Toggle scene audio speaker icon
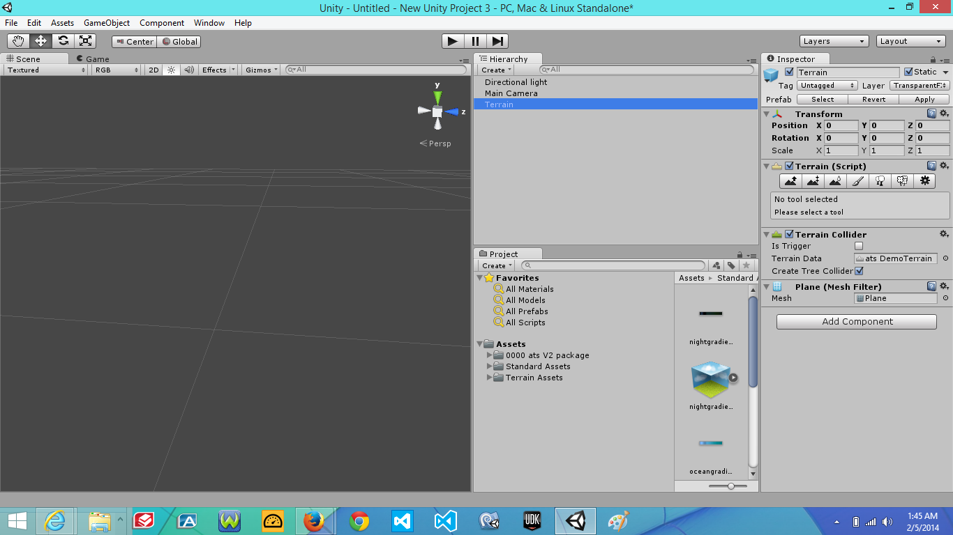 tap(189, 70)
